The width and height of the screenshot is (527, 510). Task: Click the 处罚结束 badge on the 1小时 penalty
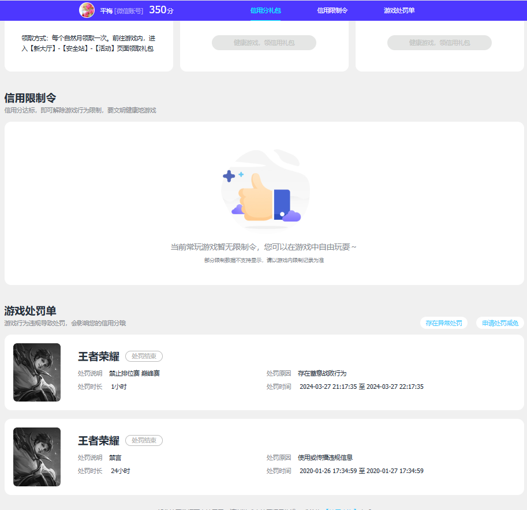pyautogui.click(x=144, y=356)
